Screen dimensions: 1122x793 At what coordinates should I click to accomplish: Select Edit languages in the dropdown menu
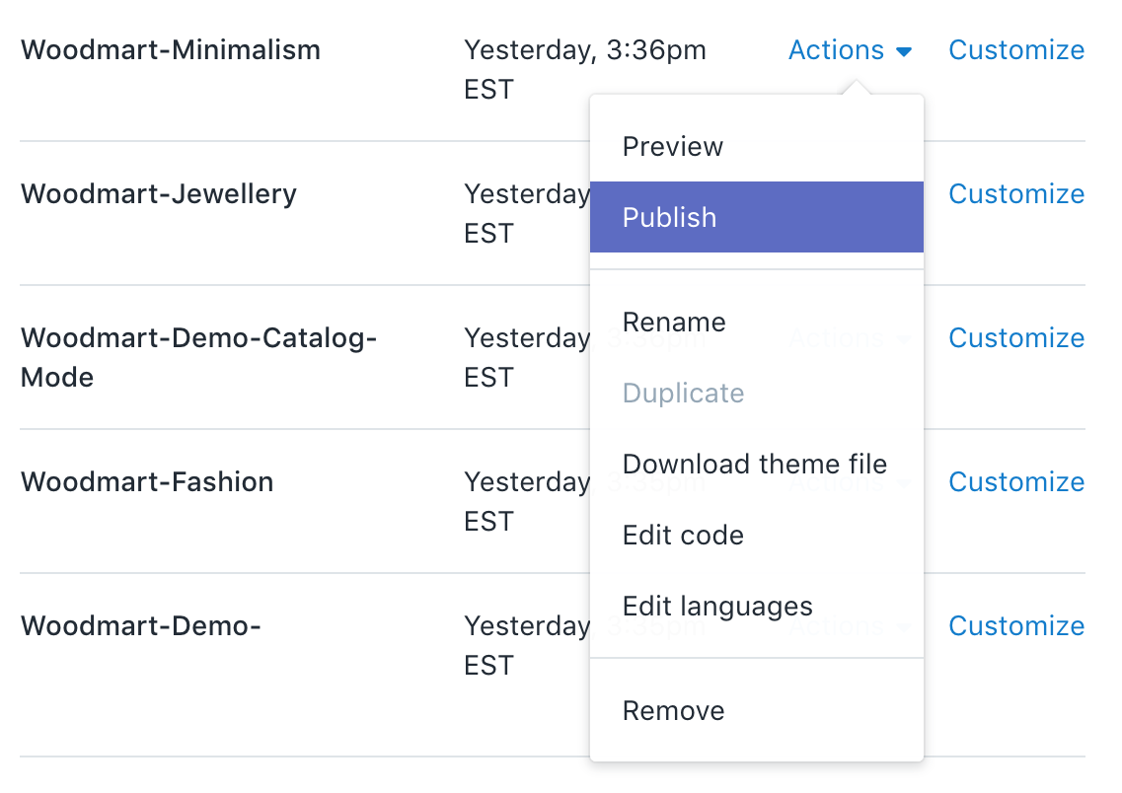pyautogui.click(x=717, y=607)
